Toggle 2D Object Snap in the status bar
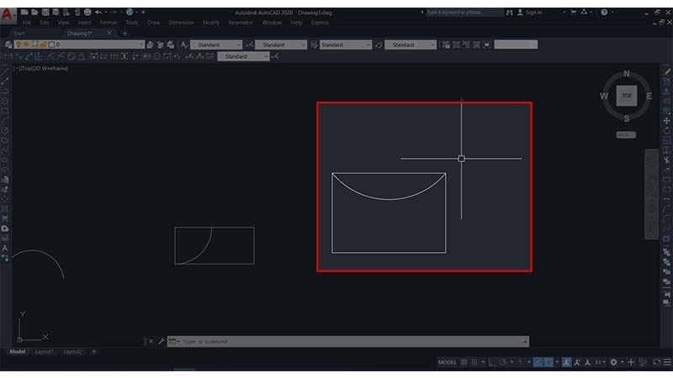This screenshot has width=673, height=378. (548, 363)
